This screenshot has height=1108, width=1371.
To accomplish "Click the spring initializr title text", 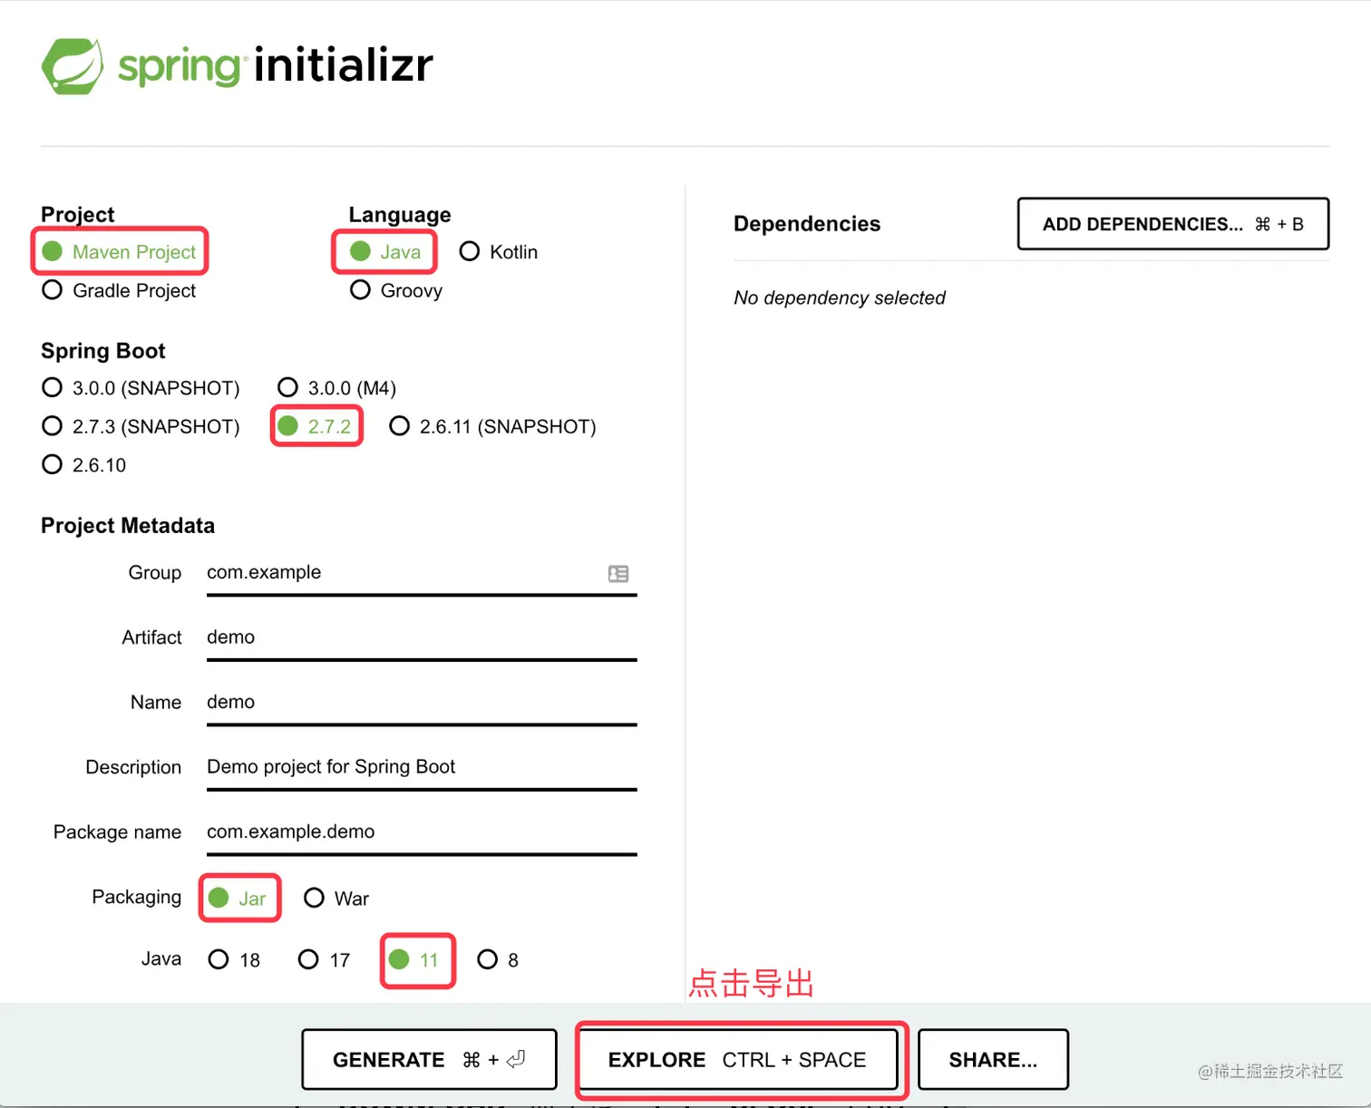I will (x=276, y=65).
